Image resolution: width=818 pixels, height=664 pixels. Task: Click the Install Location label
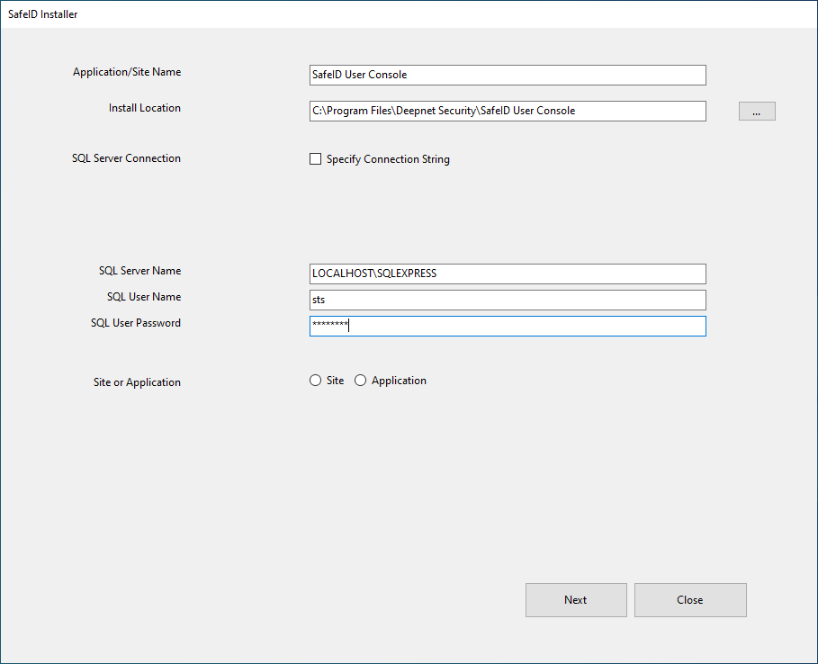[145, 108]
